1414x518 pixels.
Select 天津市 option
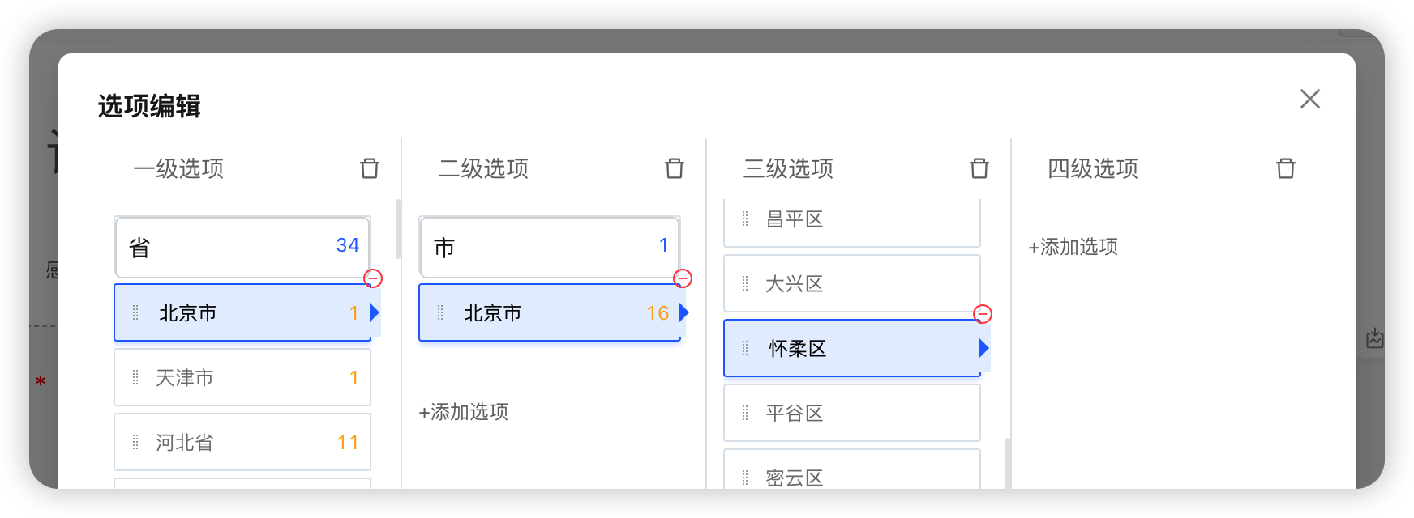click(x=242, y=377)
